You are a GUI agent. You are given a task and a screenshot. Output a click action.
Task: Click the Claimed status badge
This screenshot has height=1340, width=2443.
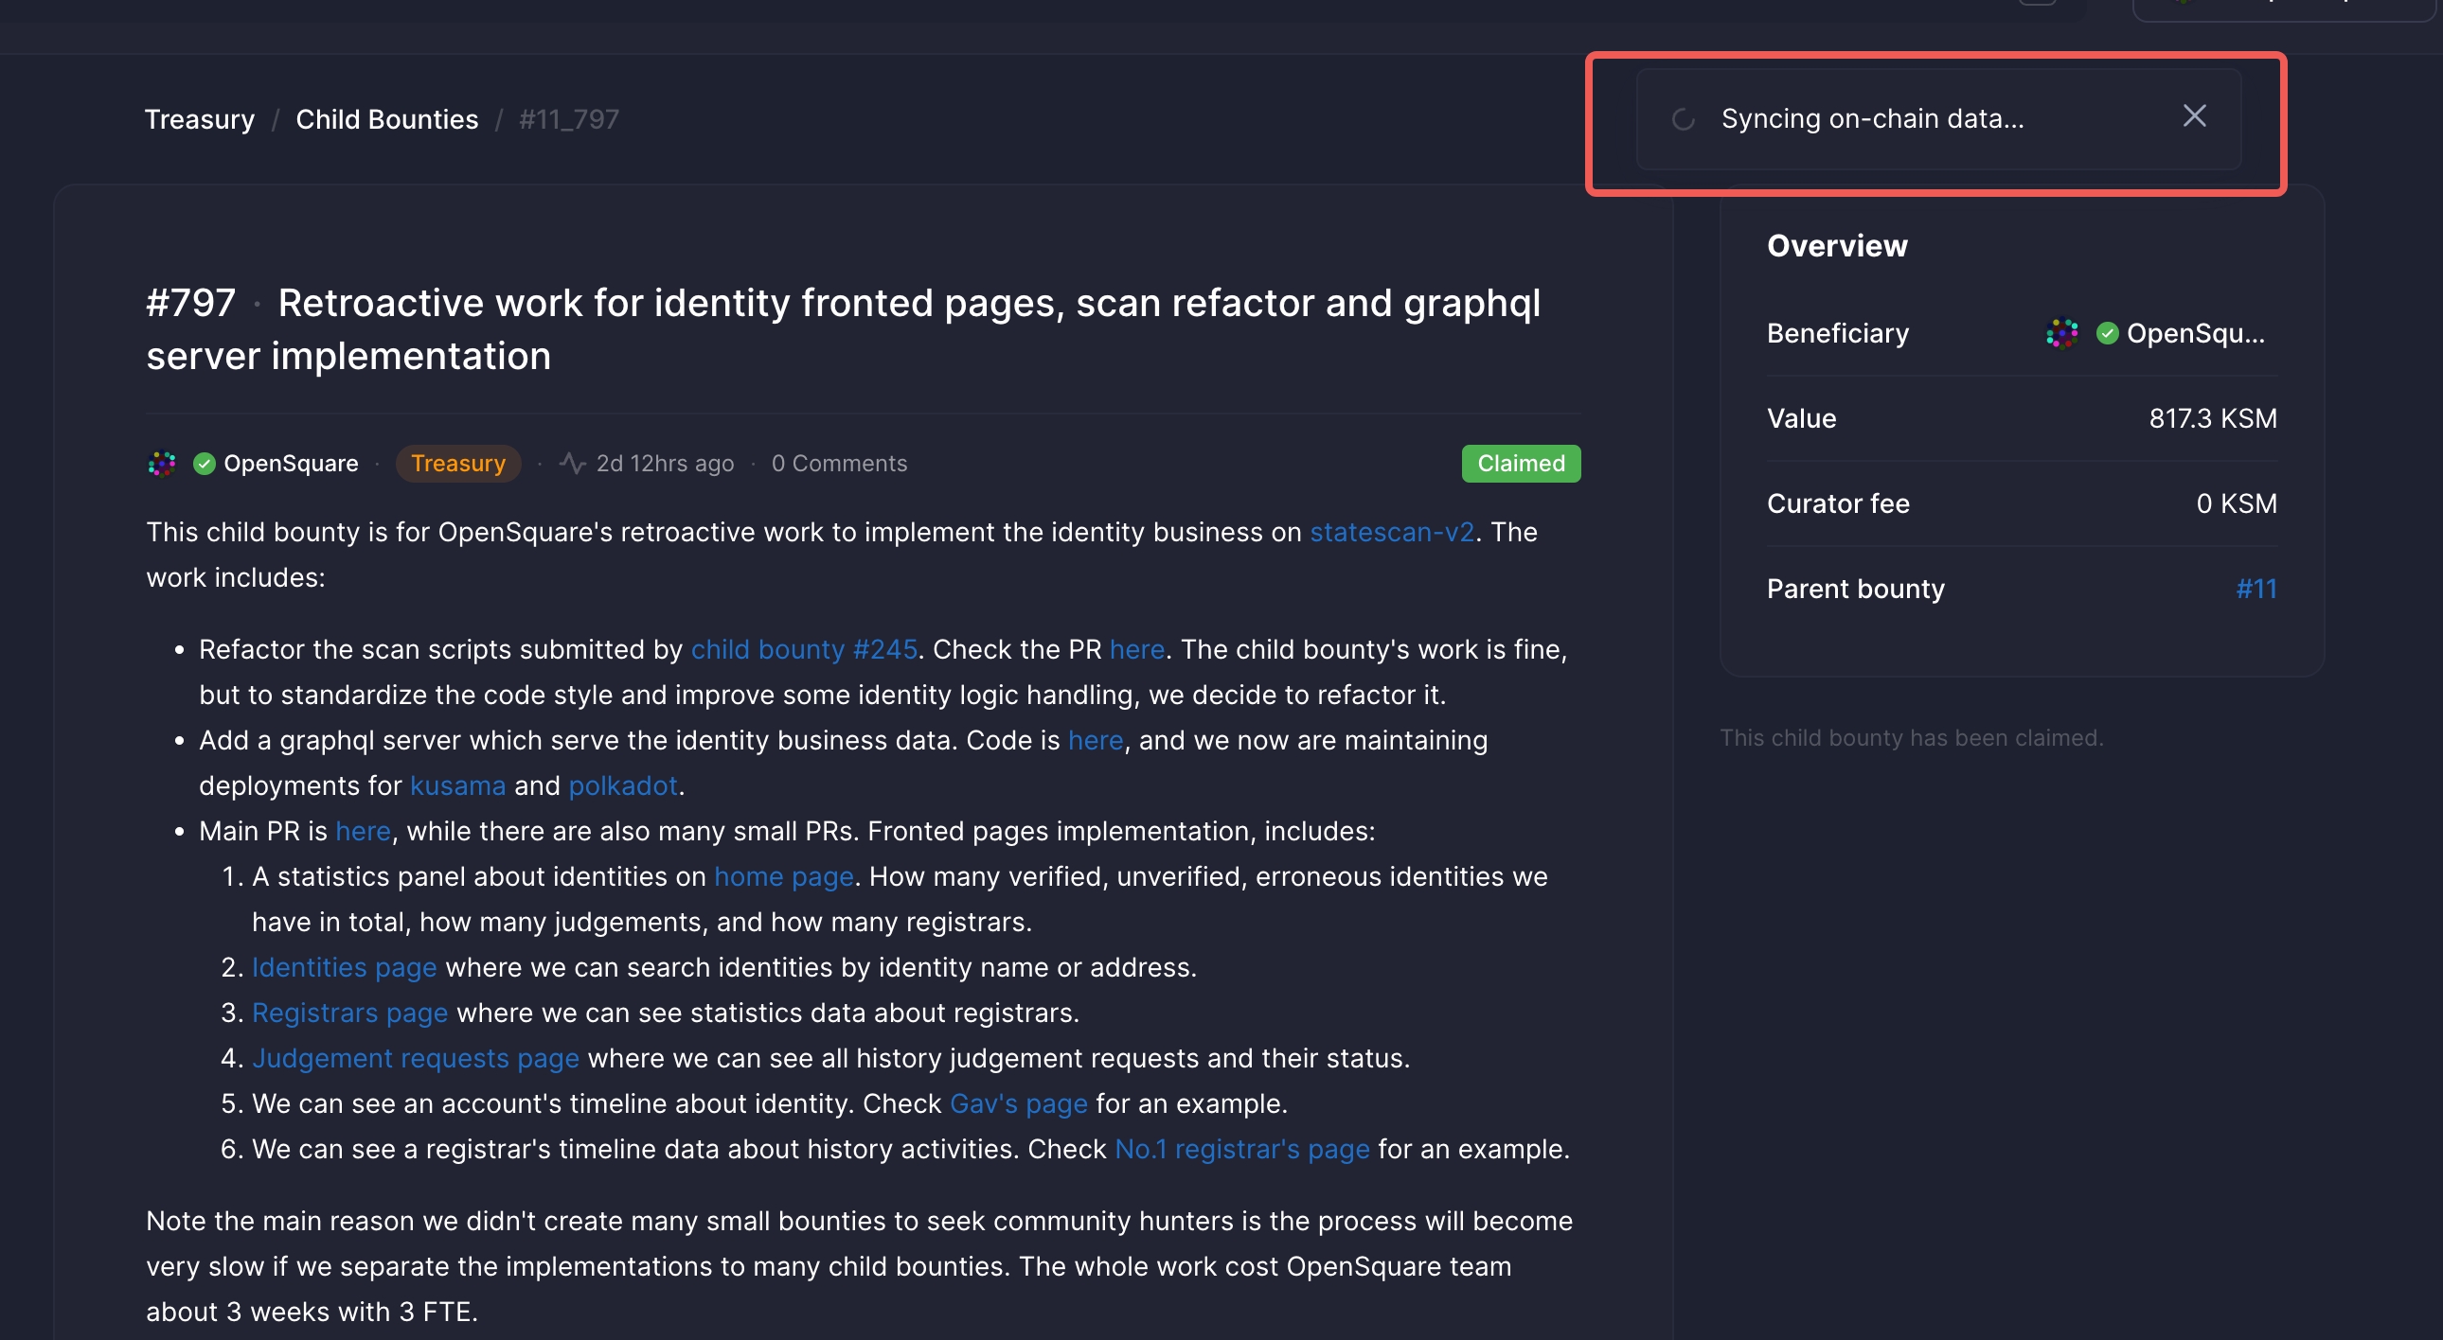tap(1519, 464)
